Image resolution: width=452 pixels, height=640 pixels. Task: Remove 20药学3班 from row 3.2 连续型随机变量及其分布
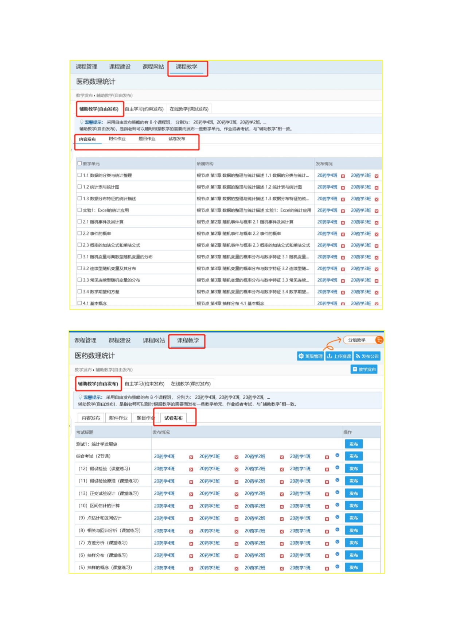point(376,269)
